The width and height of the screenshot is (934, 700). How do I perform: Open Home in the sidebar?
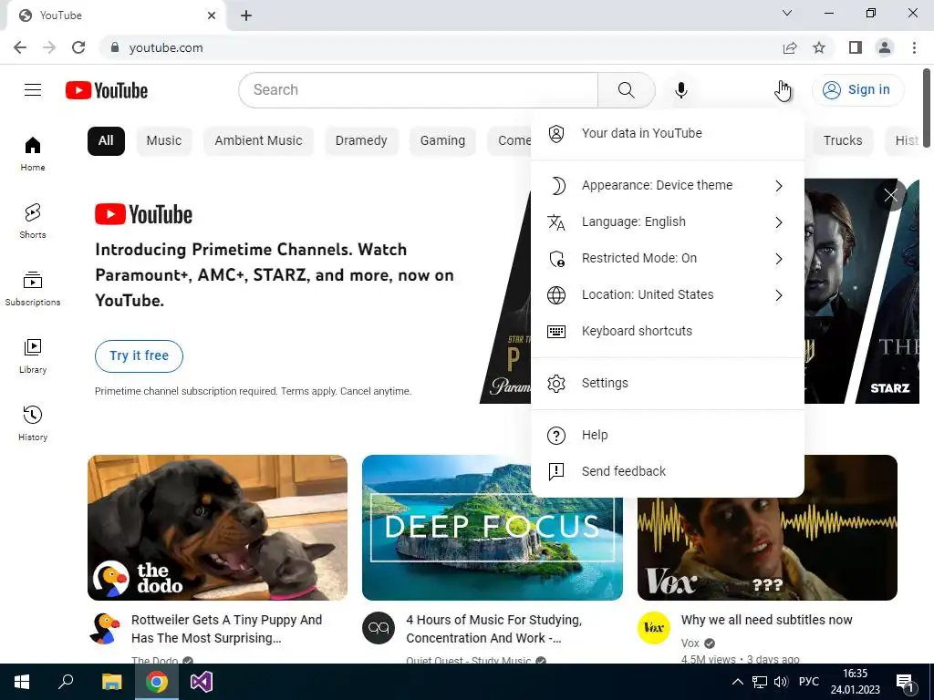point(33,153)
